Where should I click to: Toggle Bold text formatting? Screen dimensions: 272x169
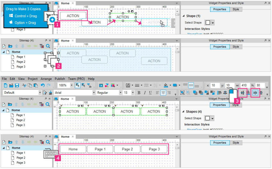139,92
